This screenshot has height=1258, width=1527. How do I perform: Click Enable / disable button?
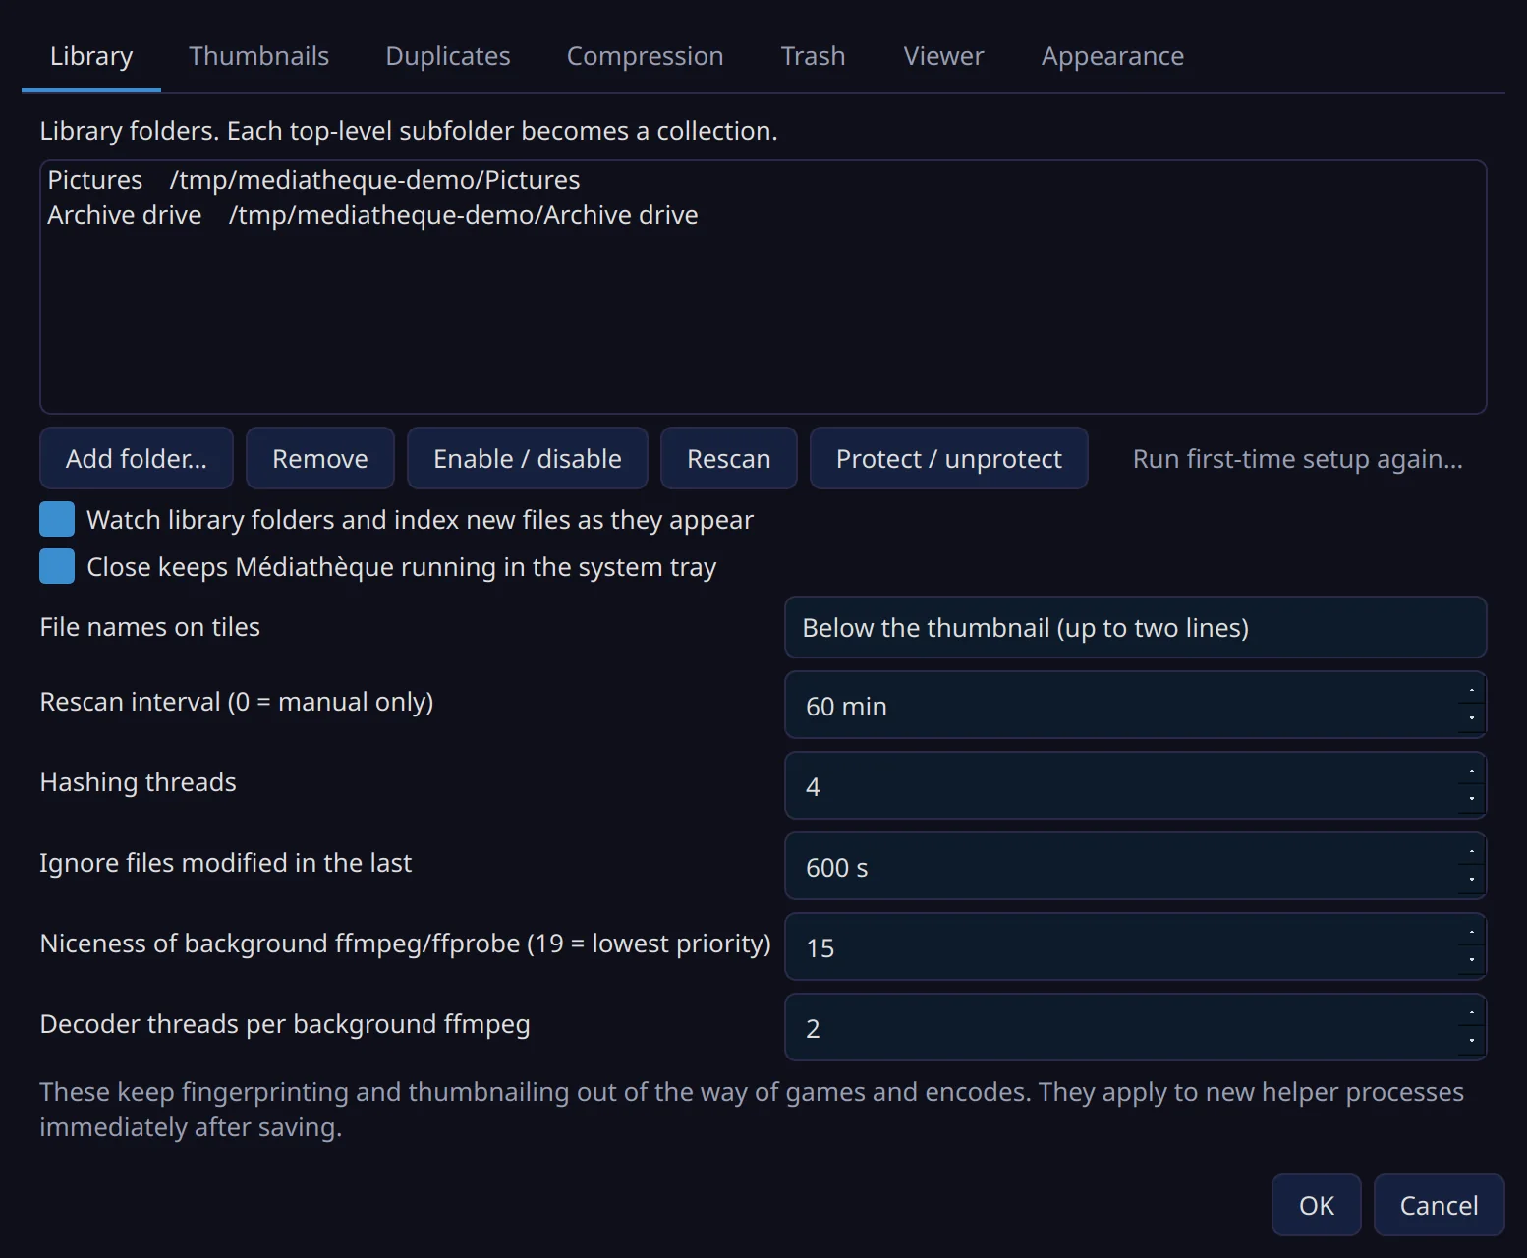[x=528, y=458]
